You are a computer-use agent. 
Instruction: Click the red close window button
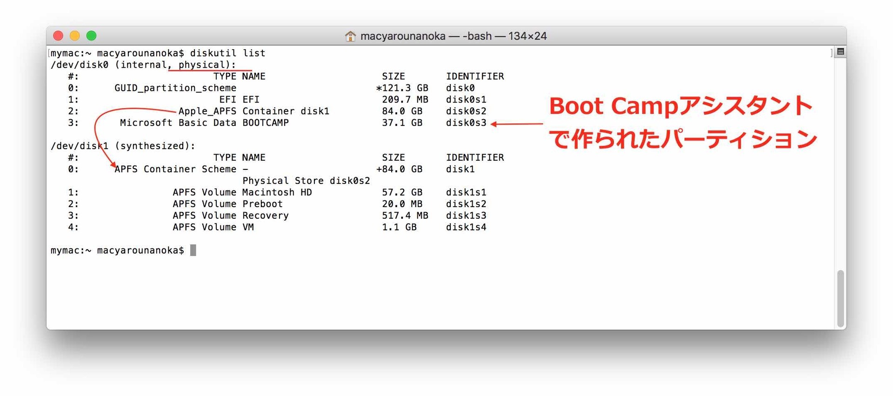pyautogui.click(x=58, y=36)
